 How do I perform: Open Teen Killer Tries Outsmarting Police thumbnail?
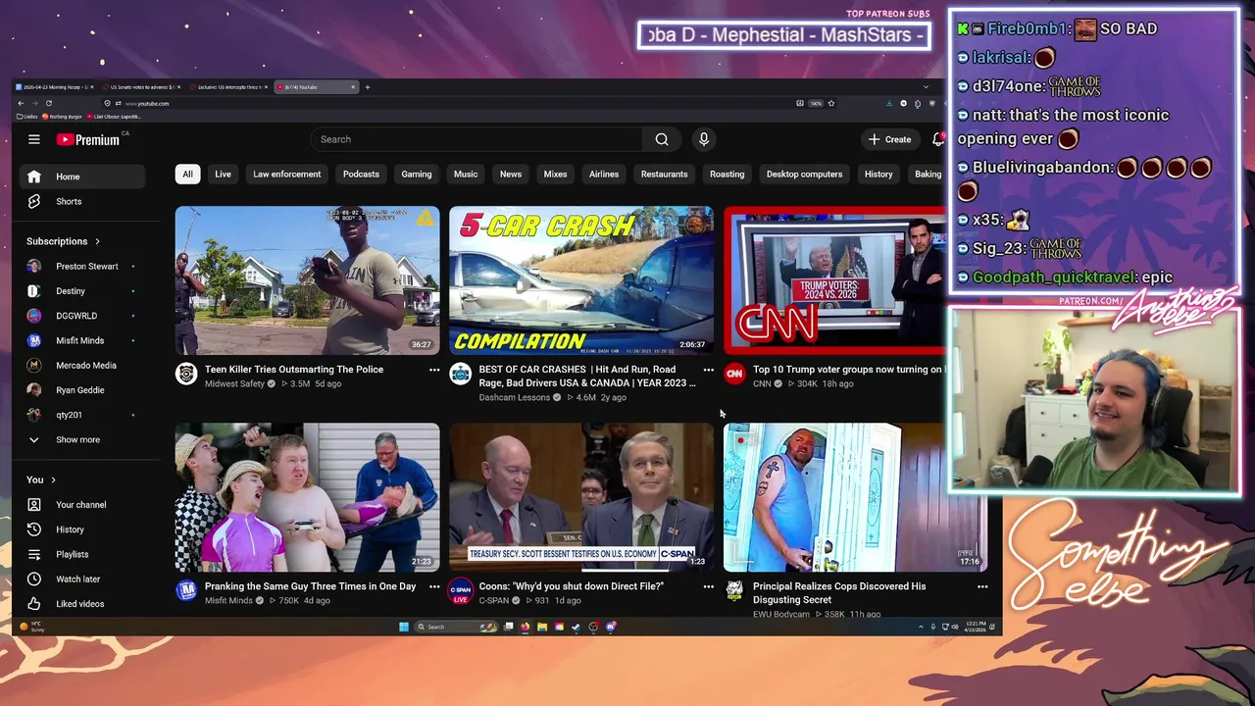point(308,280)
